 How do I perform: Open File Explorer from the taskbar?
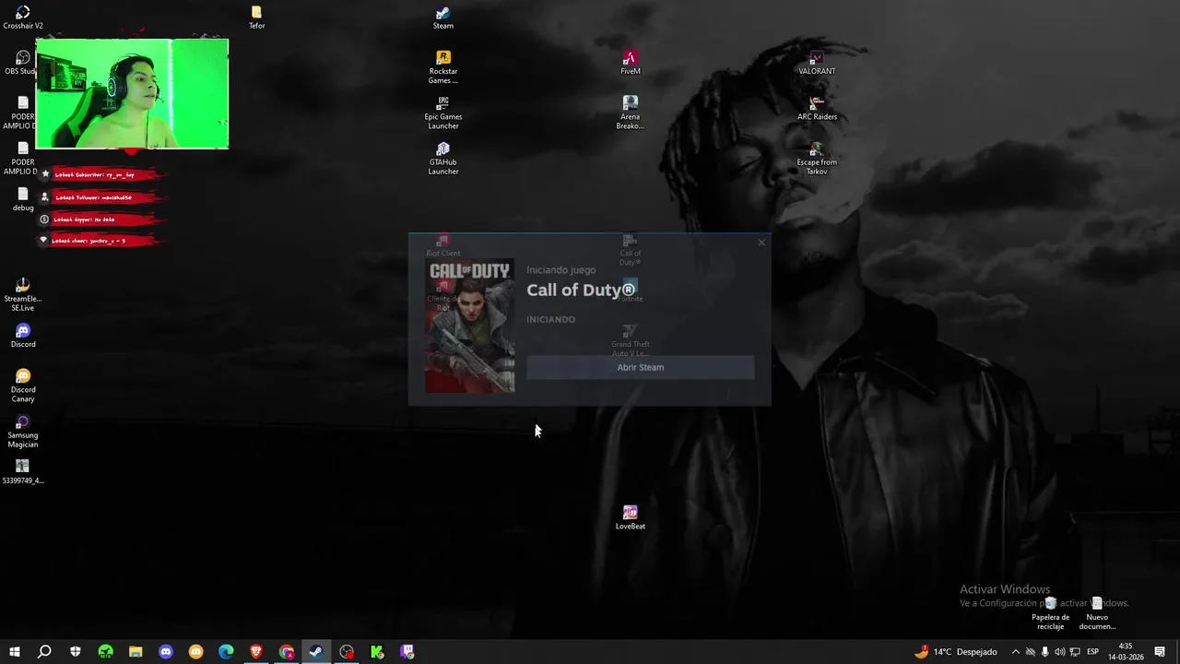(136, 652)
